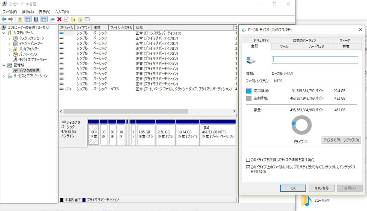The width and height of the screenshot is (367, 211).
Task: Expand the 共有フォルダー node
Action: coord(9,49)
